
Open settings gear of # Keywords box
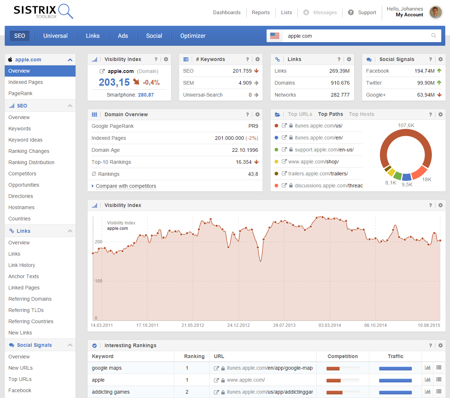click(x=258, y=59)
